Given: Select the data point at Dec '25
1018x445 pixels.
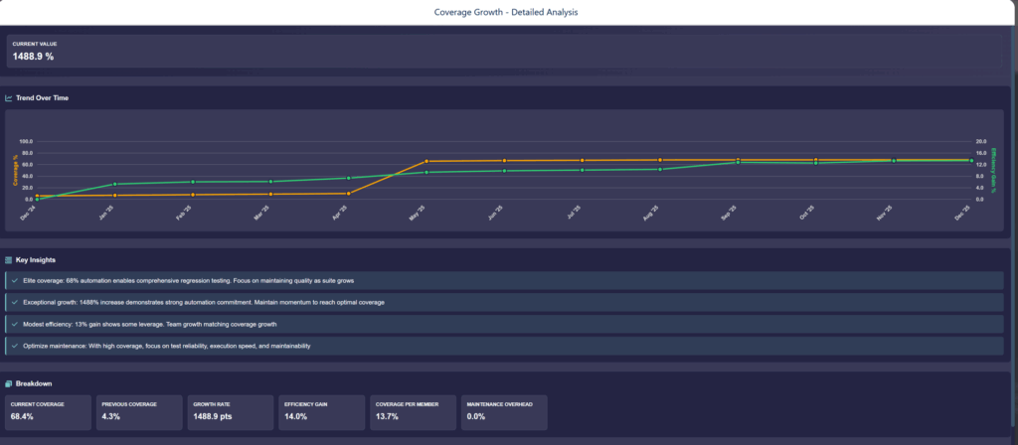Looking at the screenshot, I should pos(970,160).
